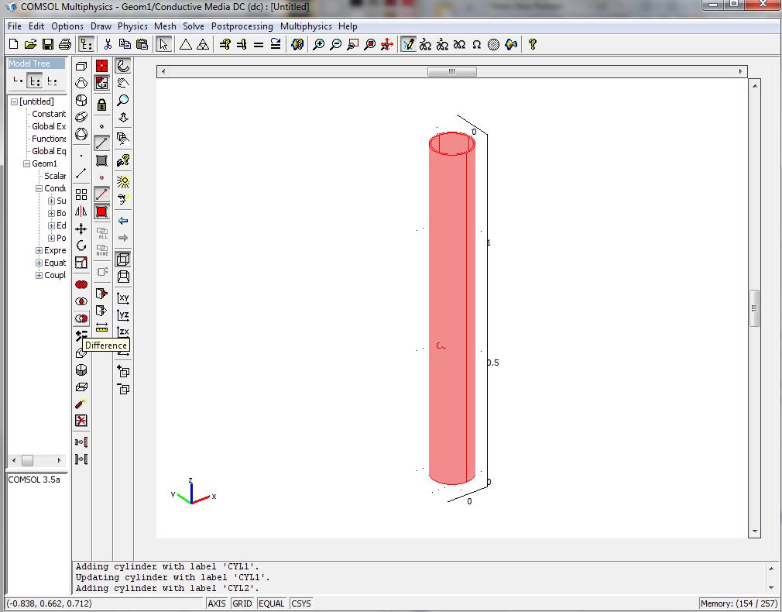The width and height of the screenshot is (782, 612).
Task: Select the Cylinder drawing tool
Action: click(81, 100)
